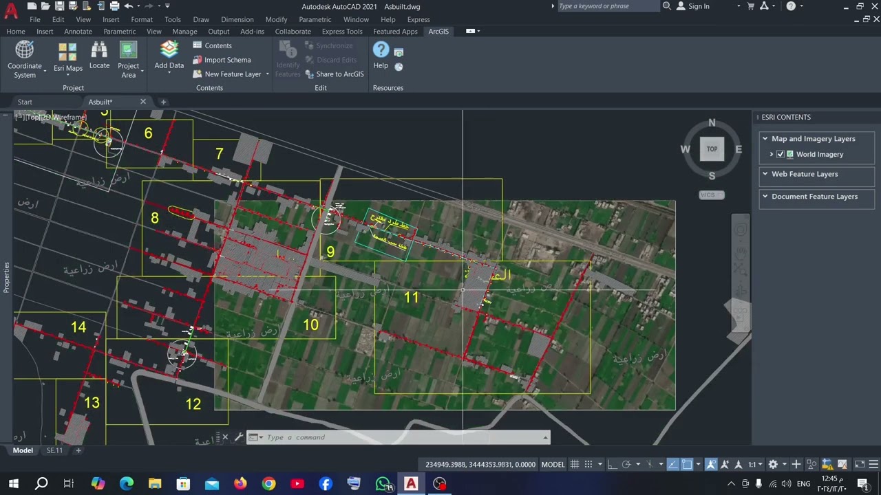Open the New Feature Layer dropdown arrow
The image size is (881, 495).
point(267,74)
